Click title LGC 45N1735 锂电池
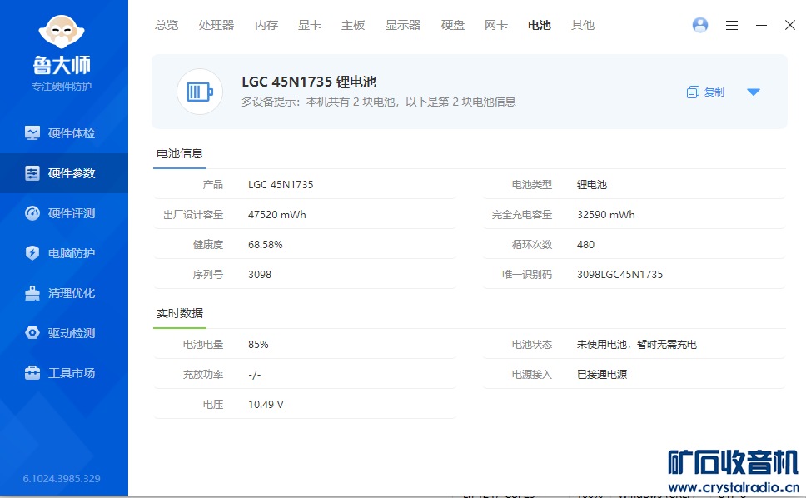 click(309, 82)
